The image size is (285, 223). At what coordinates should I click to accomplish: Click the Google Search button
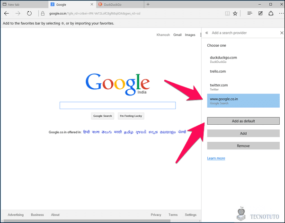click(103, 116)
